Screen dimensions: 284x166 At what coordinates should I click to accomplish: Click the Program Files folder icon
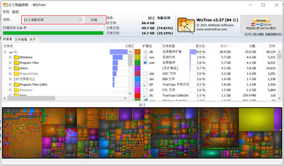tap(16, 63)
